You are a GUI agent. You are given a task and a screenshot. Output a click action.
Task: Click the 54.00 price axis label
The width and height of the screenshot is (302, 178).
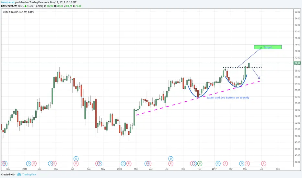[297, 116]
